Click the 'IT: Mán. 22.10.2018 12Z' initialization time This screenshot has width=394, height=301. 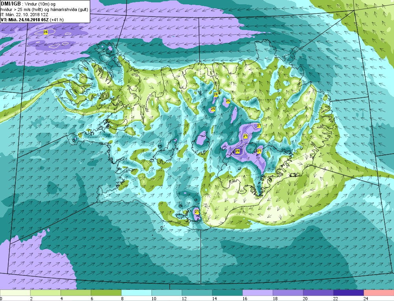[24, 15]
